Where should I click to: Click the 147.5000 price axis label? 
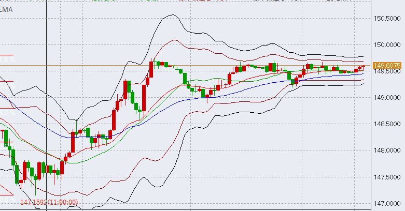pos(388,177)
